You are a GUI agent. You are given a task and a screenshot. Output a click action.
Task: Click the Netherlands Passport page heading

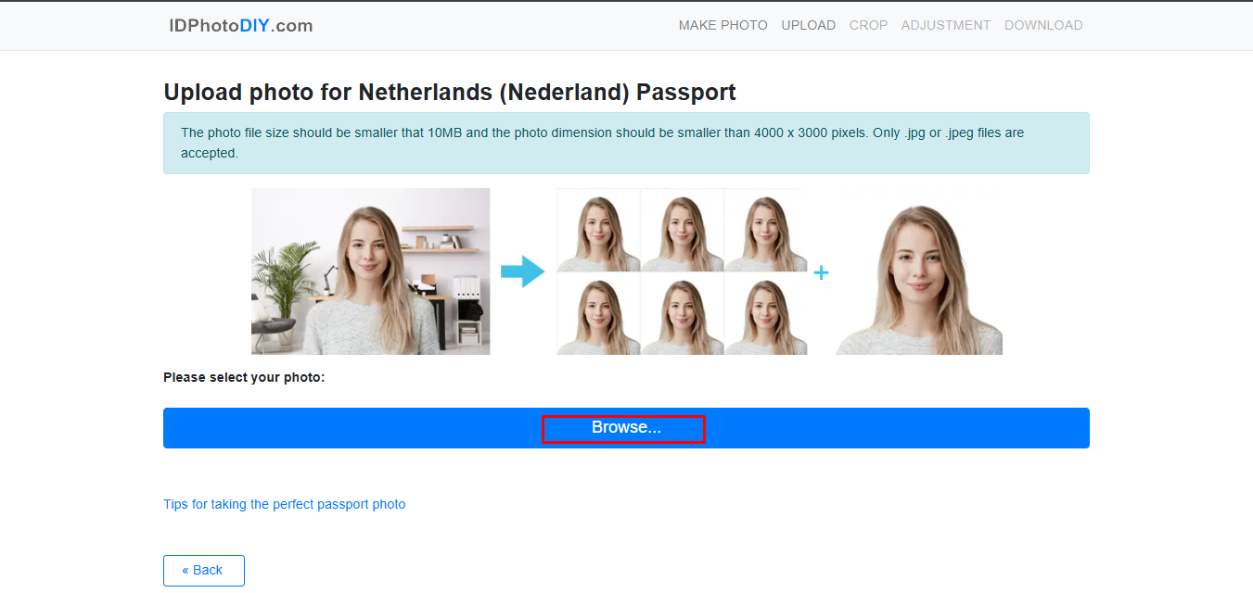click(450, 92)
